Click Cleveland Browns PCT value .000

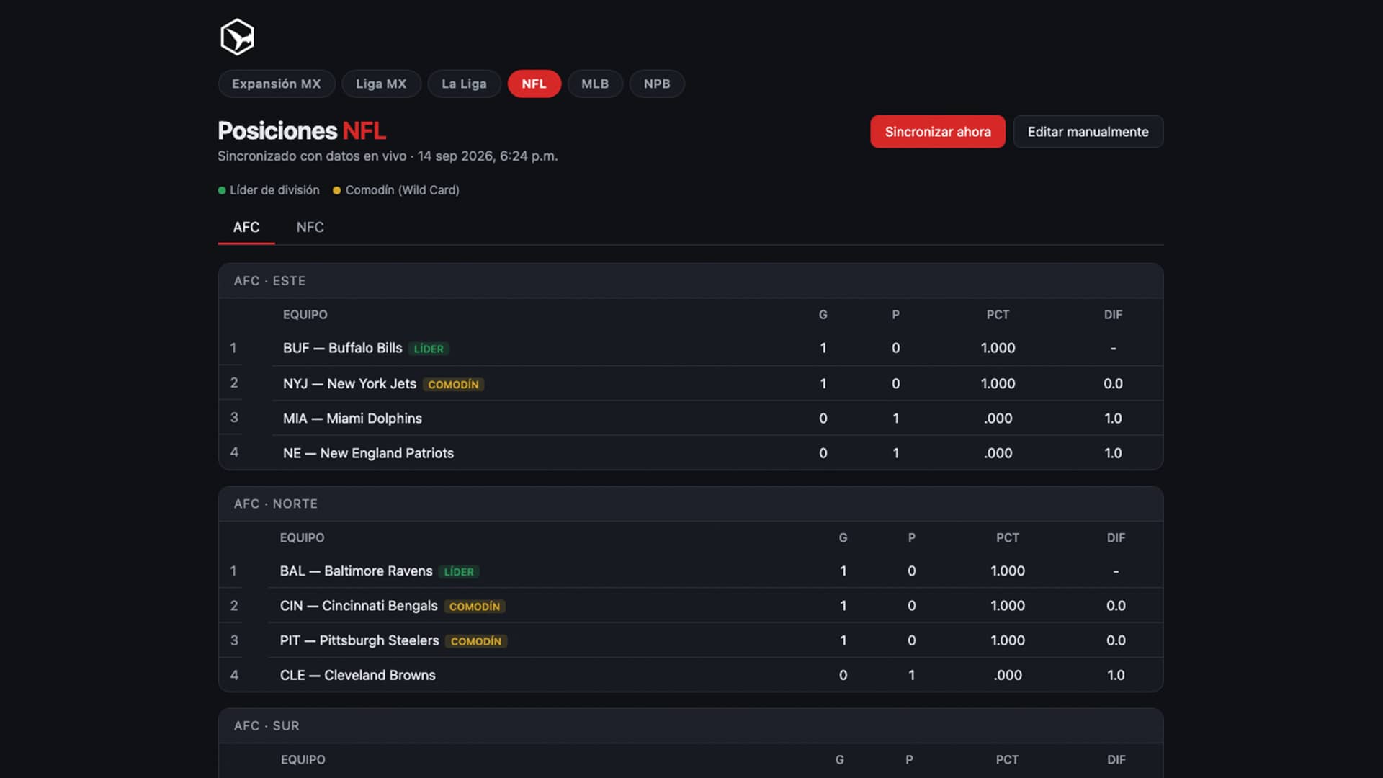[1007, 675]
